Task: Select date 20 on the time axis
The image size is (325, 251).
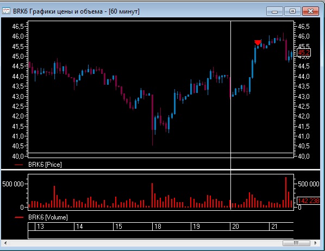Action: 235,227
